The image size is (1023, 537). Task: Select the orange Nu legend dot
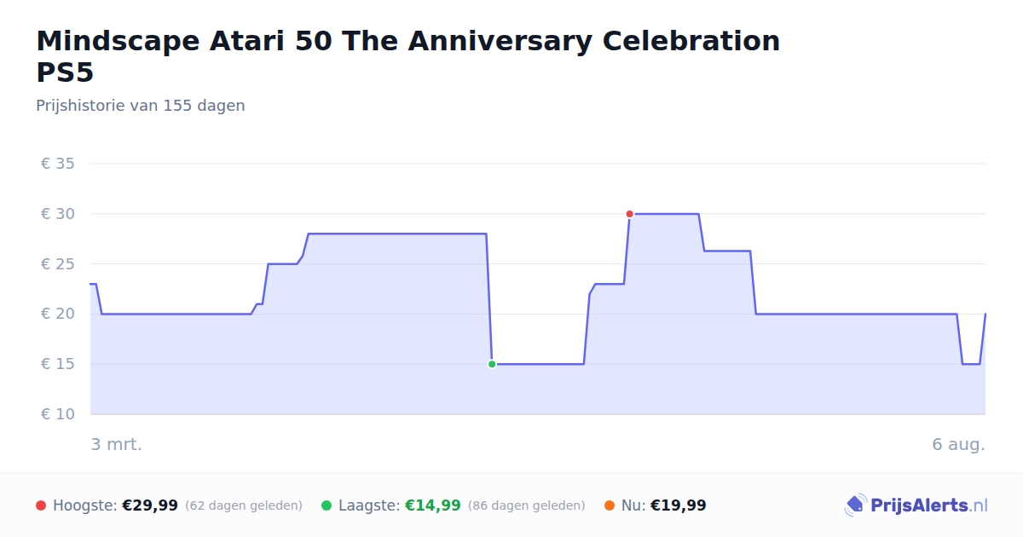610,505
